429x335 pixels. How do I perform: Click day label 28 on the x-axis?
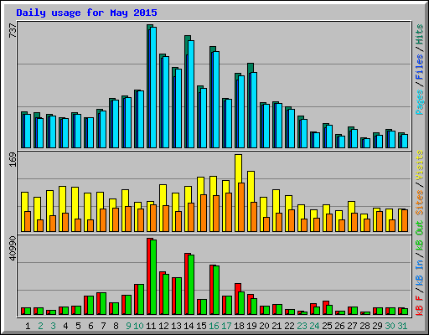click(x=364, y=326)
